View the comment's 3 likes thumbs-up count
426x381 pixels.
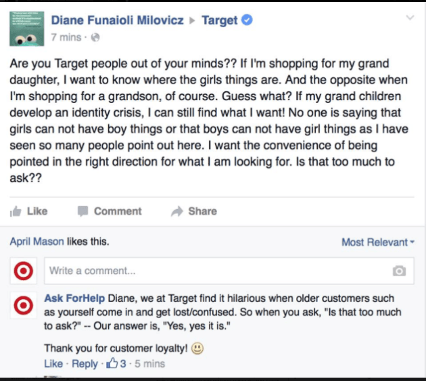115,364
